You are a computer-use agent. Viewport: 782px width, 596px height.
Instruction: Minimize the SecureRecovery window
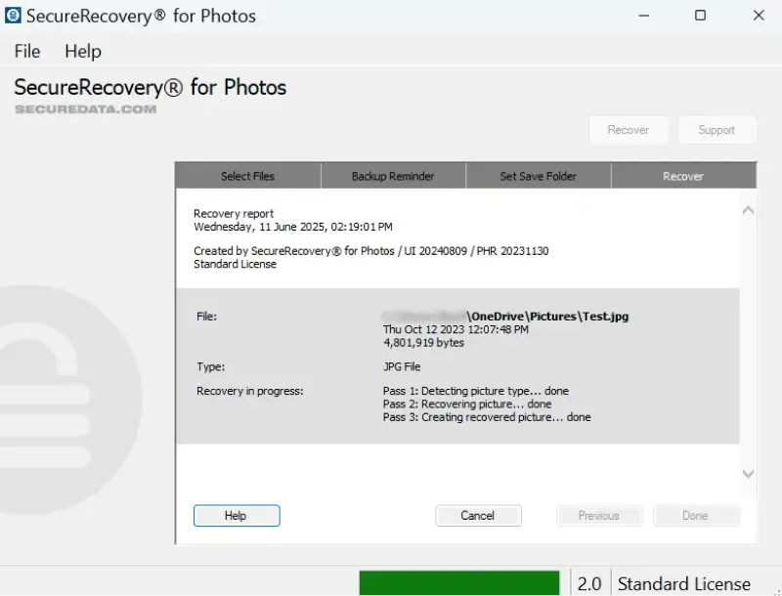tap(644, 16)
